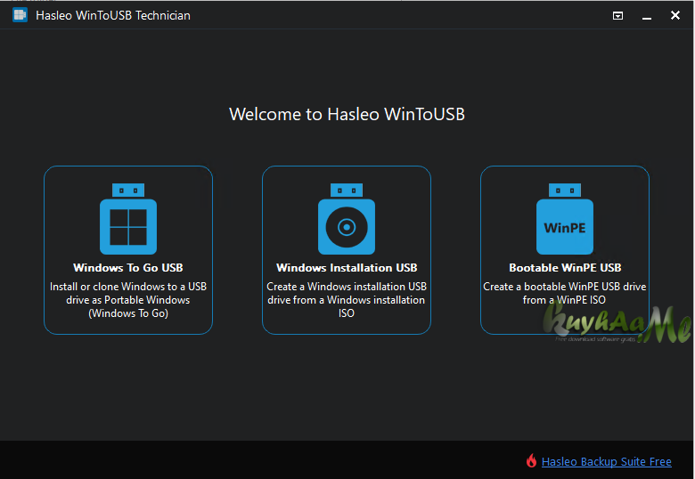Minimize the WinToUSB window
The width and height of the screenshot is (695, 479).
(x=647, y=16)
